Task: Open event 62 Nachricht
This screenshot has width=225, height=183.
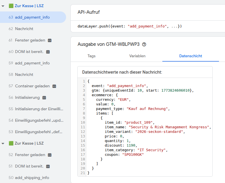Action: pyautogui.click(x=24, y=29)
